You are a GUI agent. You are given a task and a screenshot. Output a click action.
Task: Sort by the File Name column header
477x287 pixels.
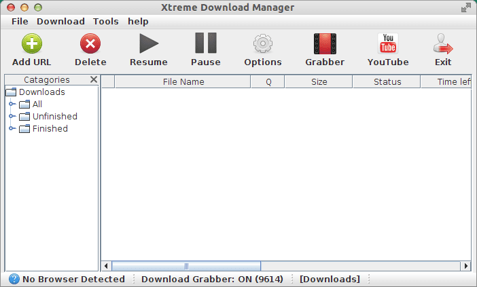(183, 81)
